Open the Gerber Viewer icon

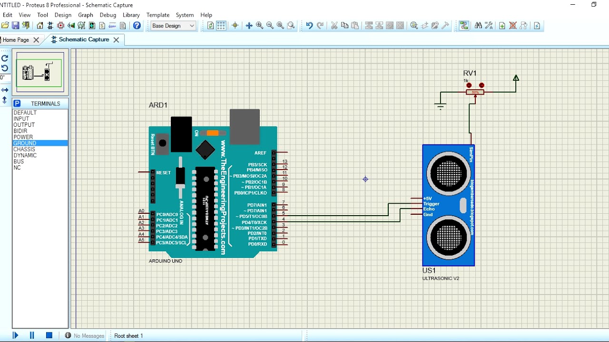[82, 26]
